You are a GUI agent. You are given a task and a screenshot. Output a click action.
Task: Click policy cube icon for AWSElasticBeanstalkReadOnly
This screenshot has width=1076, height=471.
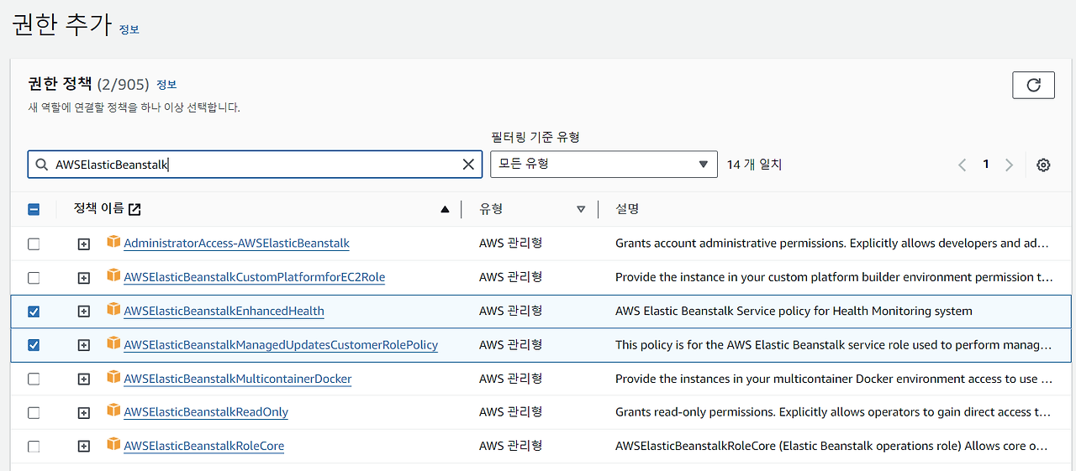tap(113, 411)
